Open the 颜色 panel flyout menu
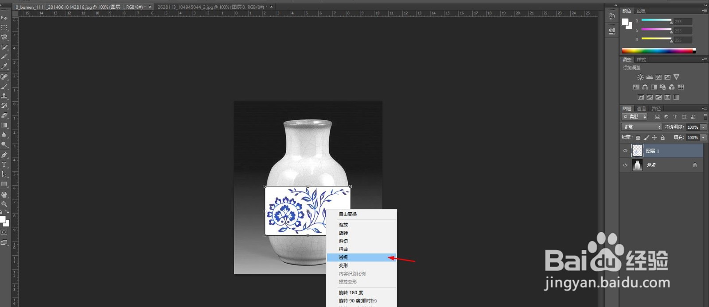This screenshot has width=709, height=307. point(705,11)
